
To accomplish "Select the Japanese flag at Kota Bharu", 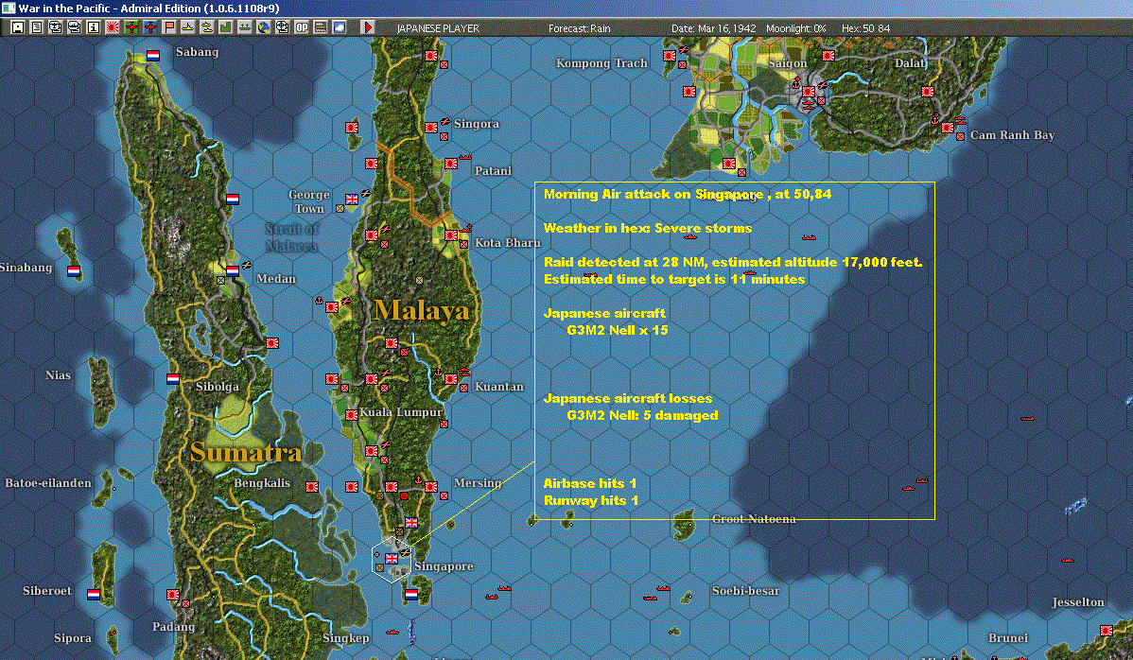I will pyautogui.click(x=451, y=235).
